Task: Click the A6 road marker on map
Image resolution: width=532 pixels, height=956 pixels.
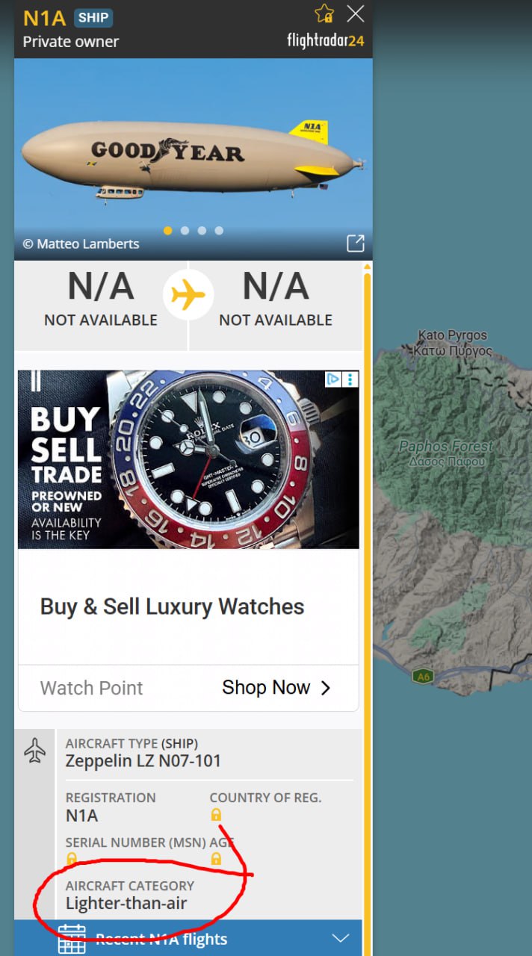Action: tap(422, 677)
